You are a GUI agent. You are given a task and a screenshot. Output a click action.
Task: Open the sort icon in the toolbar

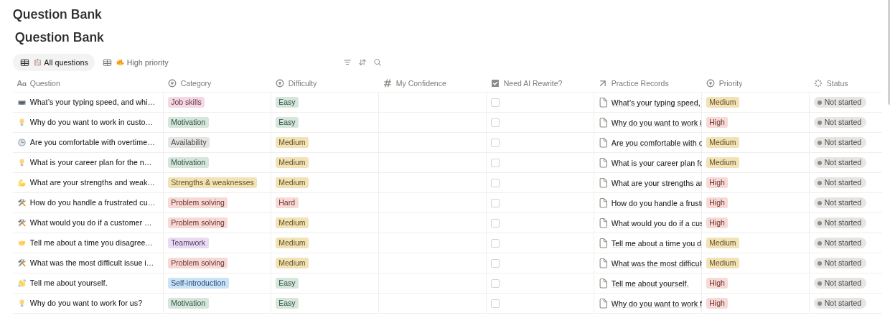pyautogui.click(x=362, y=62)
